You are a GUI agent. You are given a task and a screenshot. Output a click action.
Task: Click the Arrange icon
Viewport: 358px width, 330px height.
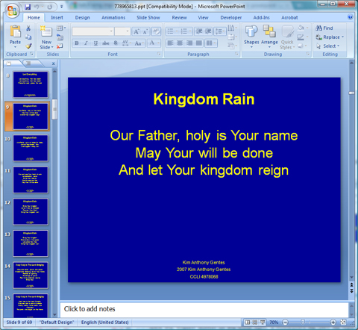pos(269,31)
